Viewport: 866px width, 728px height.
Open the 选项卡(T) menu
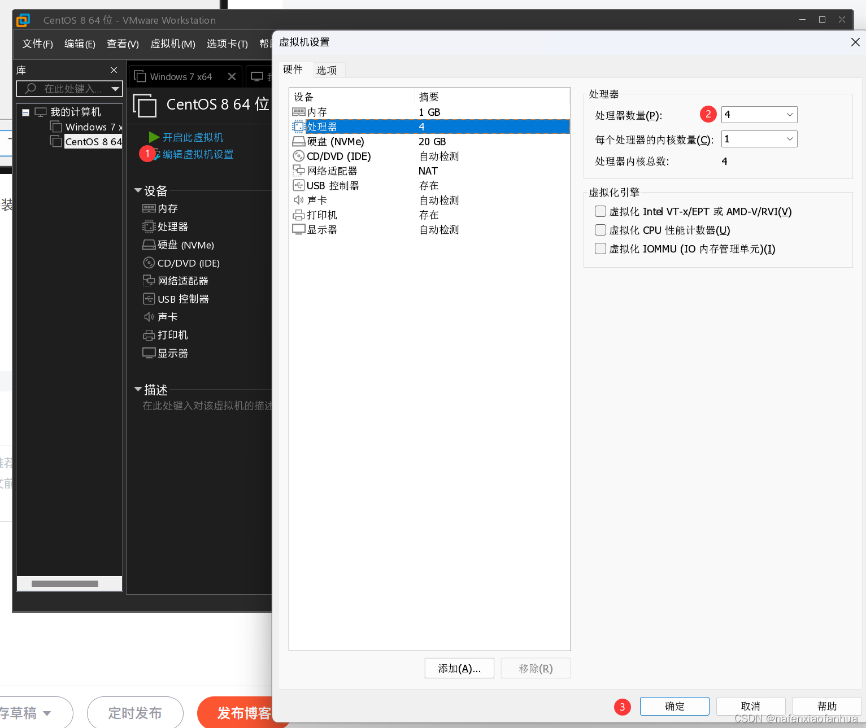(x=227, y=44)
